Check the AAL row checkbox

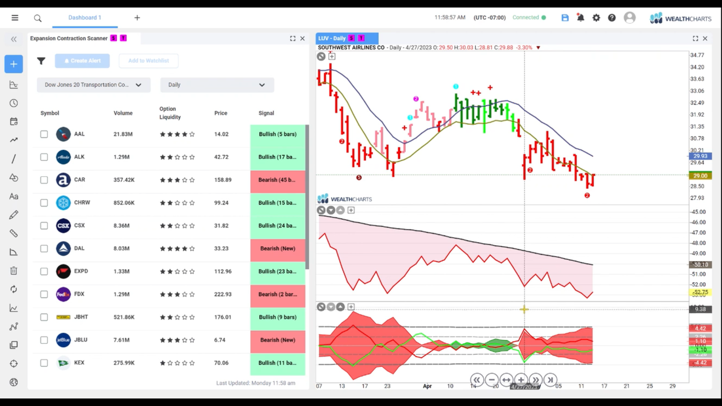(44, 134)
